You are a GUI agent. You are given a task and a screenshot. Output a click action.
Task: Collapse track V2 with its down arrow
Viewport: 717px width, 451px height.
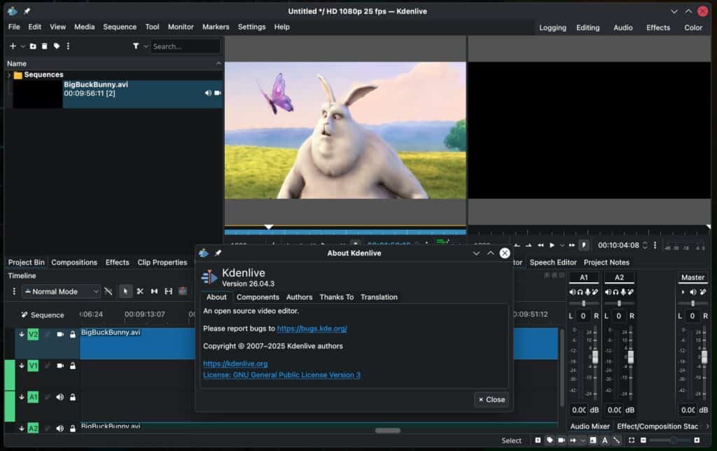pyautogui.click(x=22, y=334)
